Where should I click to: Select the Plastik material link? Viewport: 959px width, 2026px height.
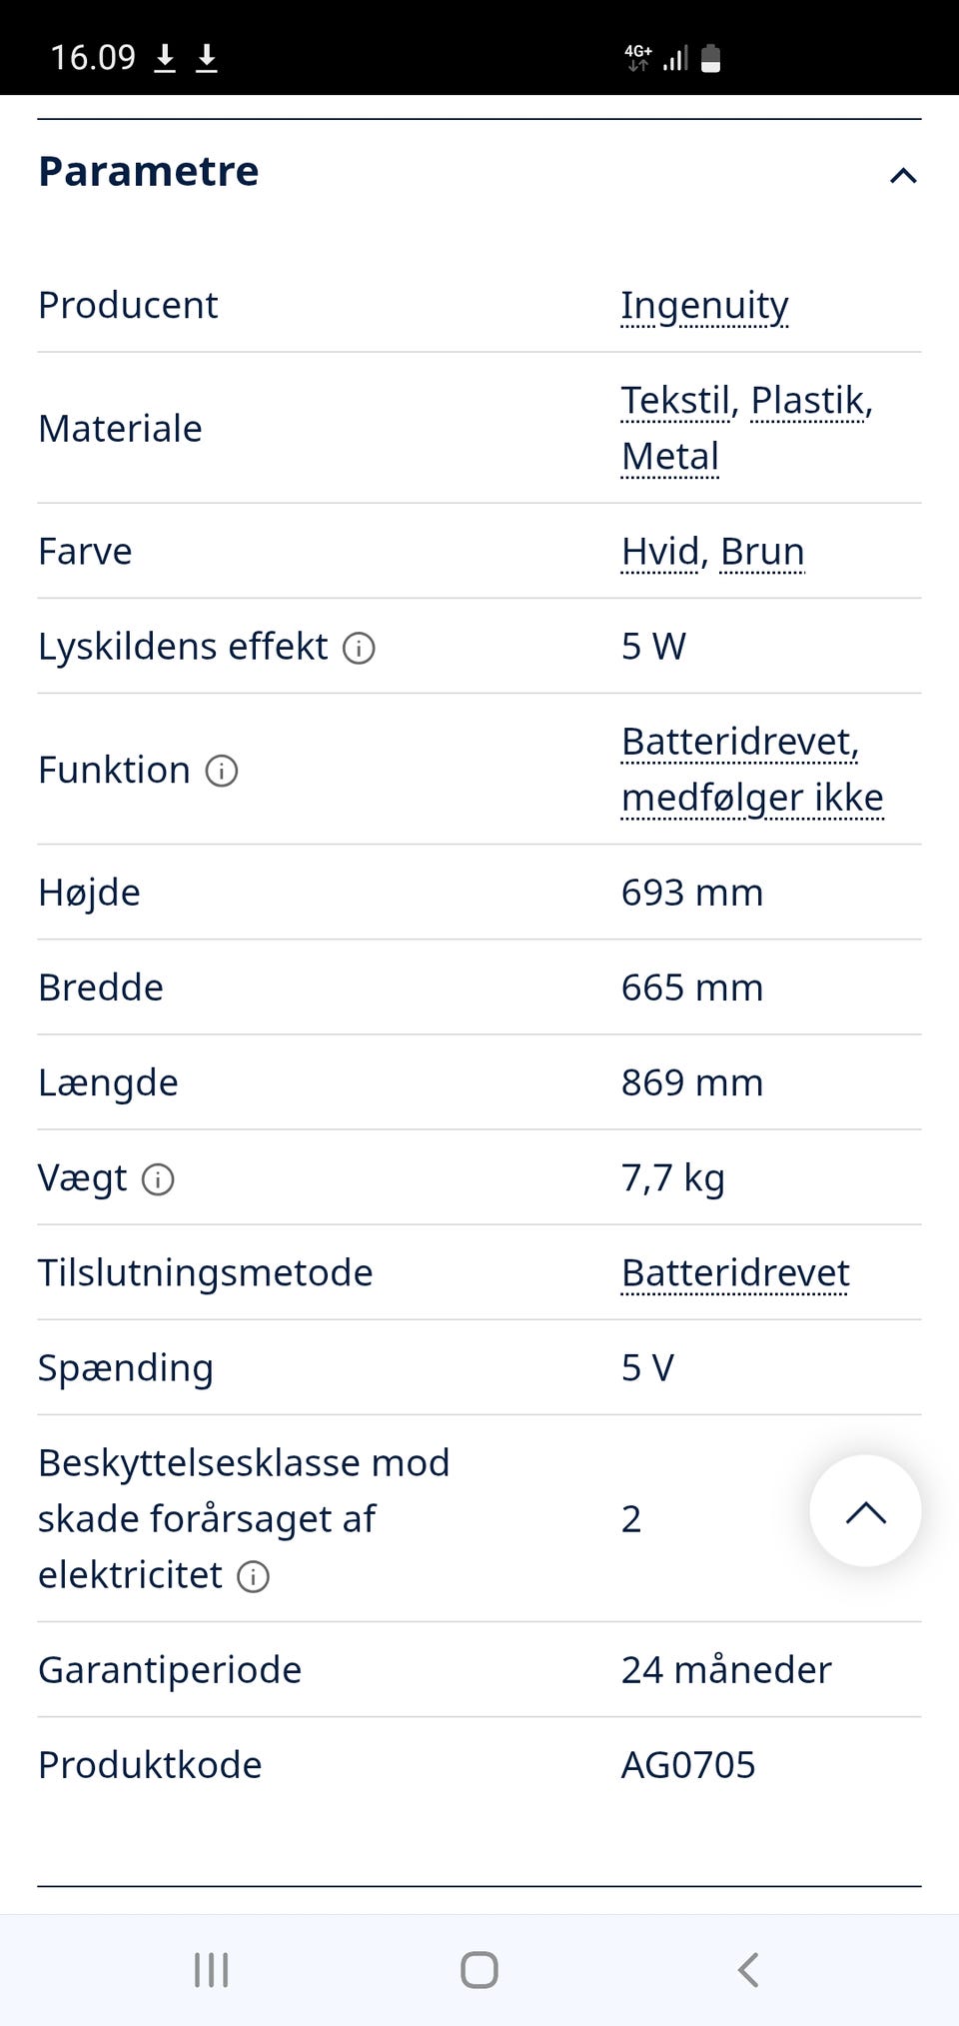pos(808,401)
